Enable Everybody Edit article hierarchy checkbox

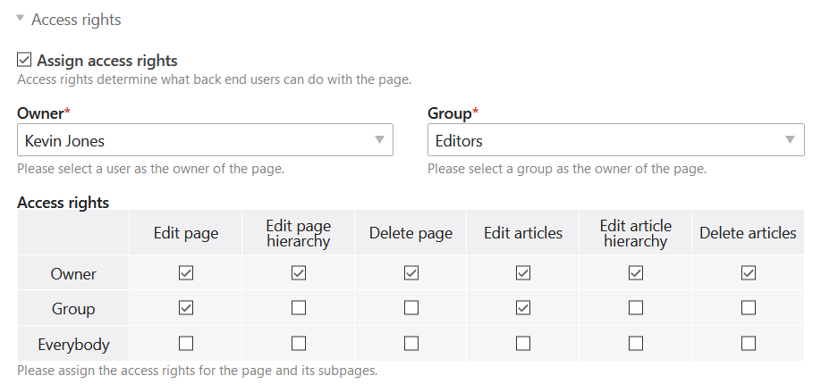click(636, 344)
